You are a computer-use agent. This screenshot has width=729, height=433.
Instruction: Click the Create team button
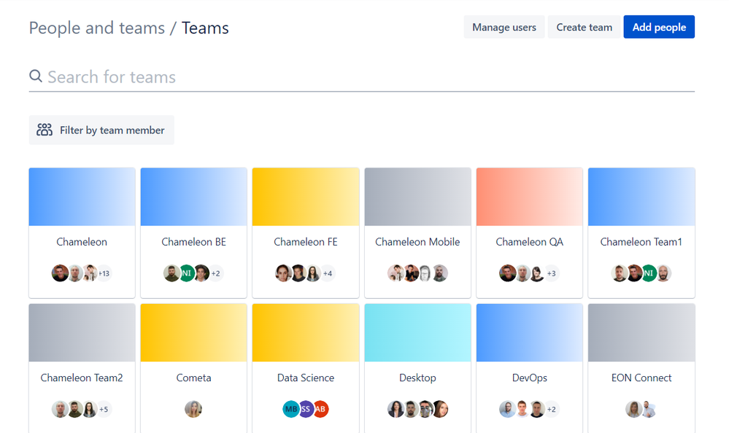tap(584, 27)
